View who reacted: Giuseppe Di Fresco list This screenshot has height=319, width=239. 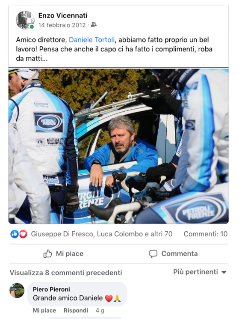pyautogui.click(x=101, y=234)
